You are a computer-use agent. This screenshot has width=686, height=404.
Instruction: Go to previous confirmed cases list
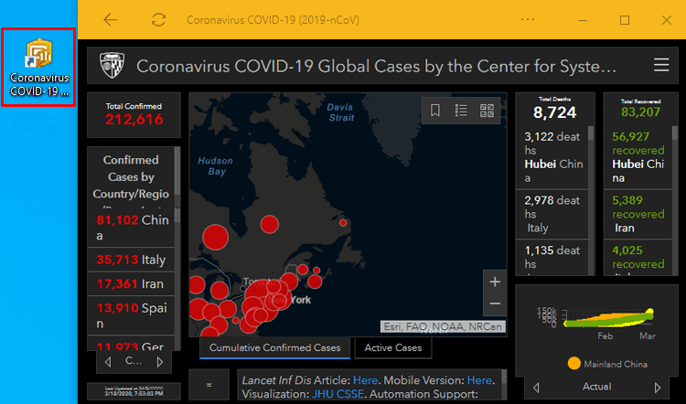click(108, 362)
